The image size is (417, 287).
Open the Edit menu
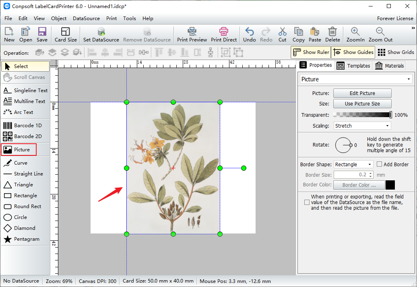(23, 19)
